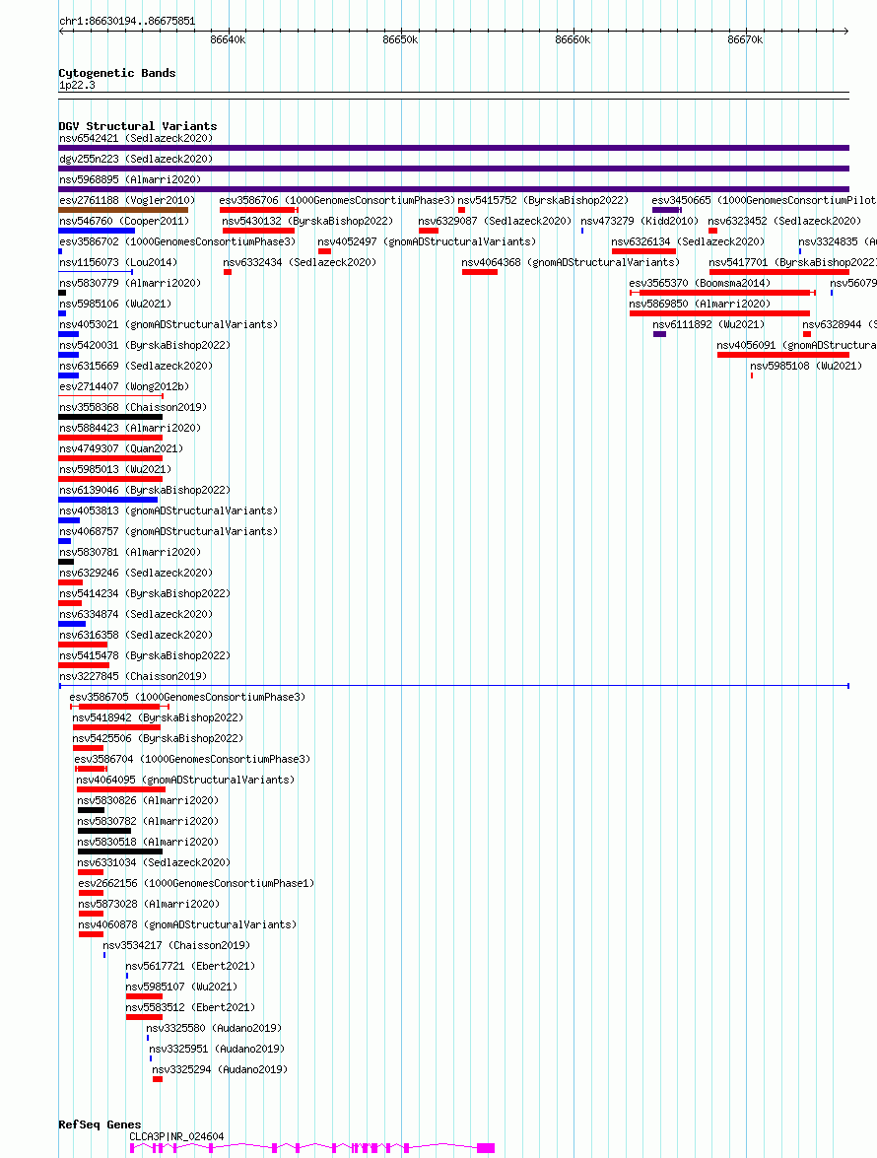This screenshot has height=1158, width=877.
Task: Click nsv5830782 (Almarri2020) label
Action: (x=149, y=821)
